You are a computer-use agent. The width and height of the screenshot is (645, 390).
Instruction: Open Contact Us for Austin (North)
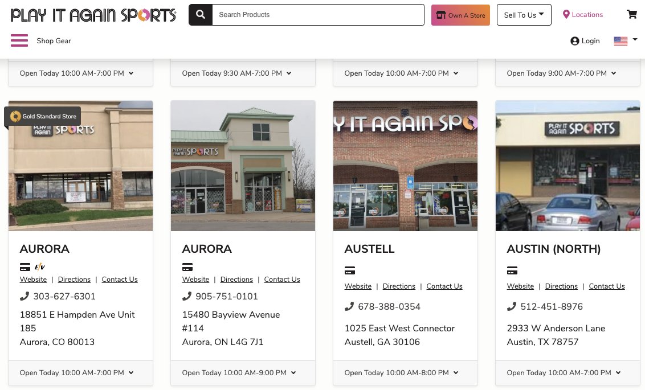tap(607, 286)
